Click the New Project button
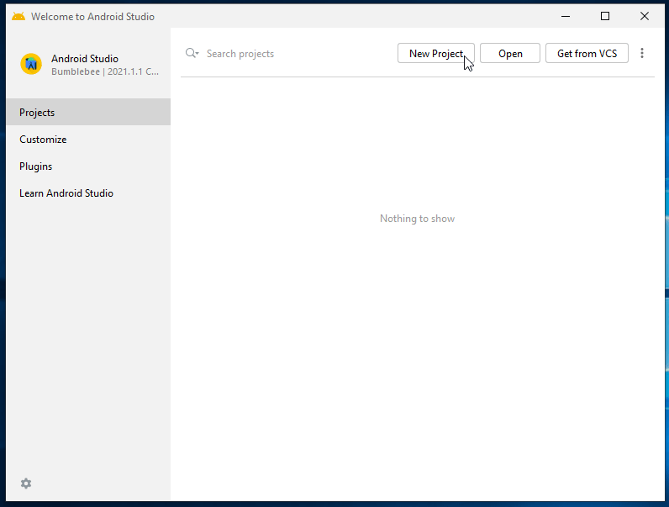This screenshot has width=669, height=507. (x=435, y=53)
